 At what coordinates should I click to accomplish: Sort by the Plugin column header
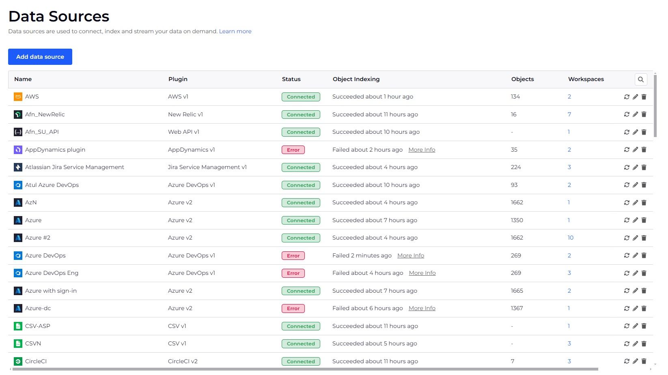point(178,79)
